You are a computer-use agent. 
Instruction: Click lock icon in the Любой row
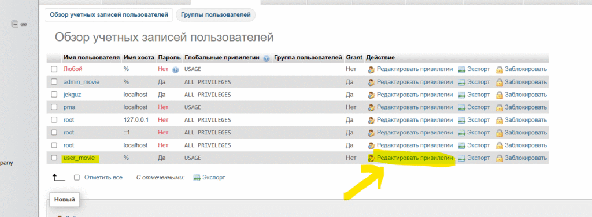pyautogui.click(x=499, y=69)
